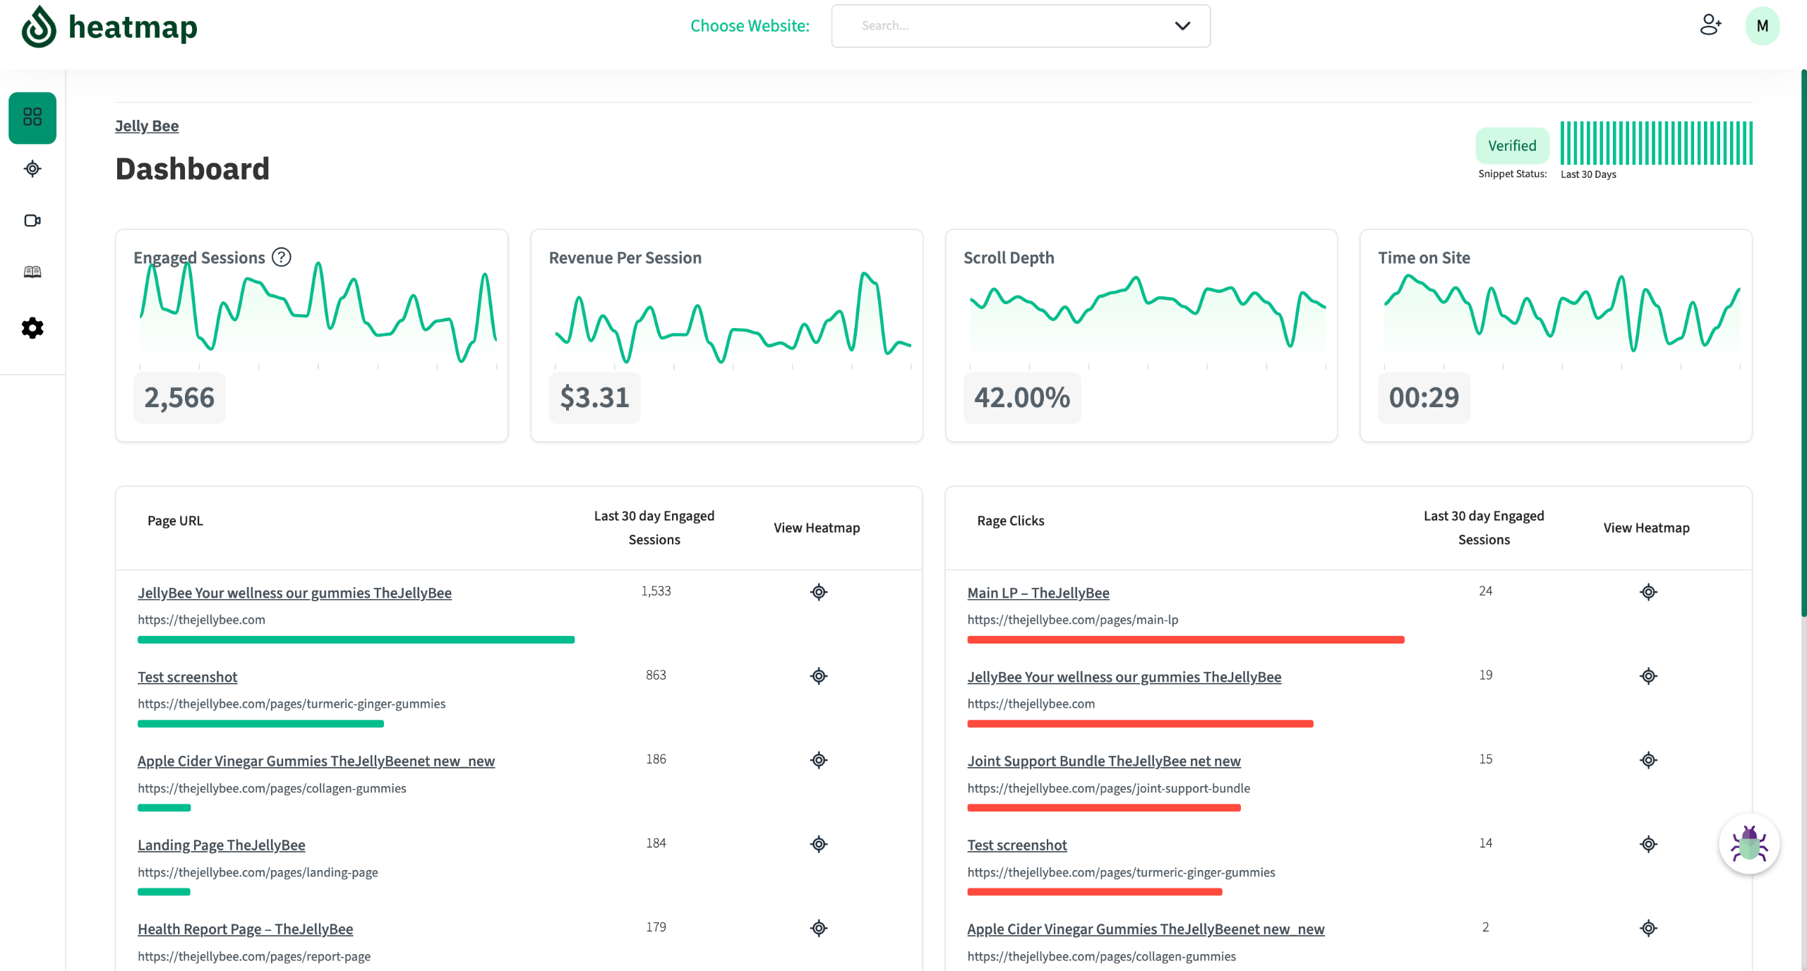Click the green homepage sessions progress bar
1807x971 pixels.
(356, 640)
